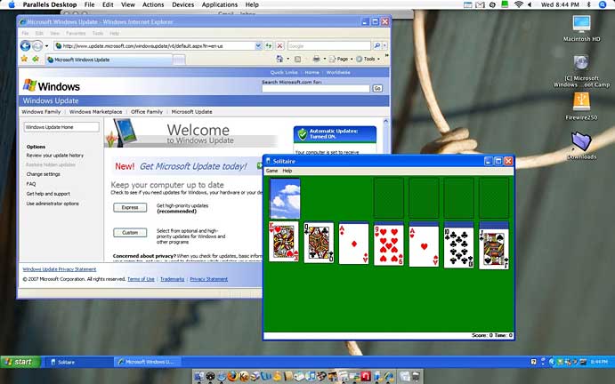Open the Tools dropdown in IE toolbar

click(x=368, y=59)
